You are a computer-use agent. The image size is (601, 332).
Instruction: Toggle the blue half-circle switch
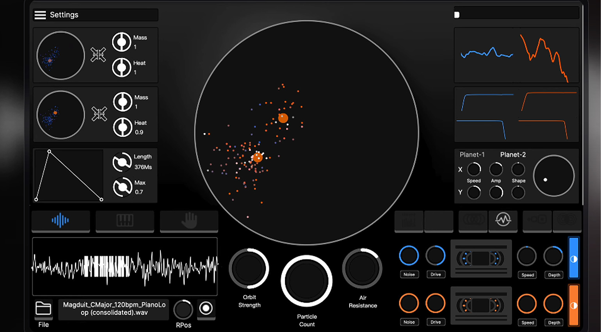(574, 258)
